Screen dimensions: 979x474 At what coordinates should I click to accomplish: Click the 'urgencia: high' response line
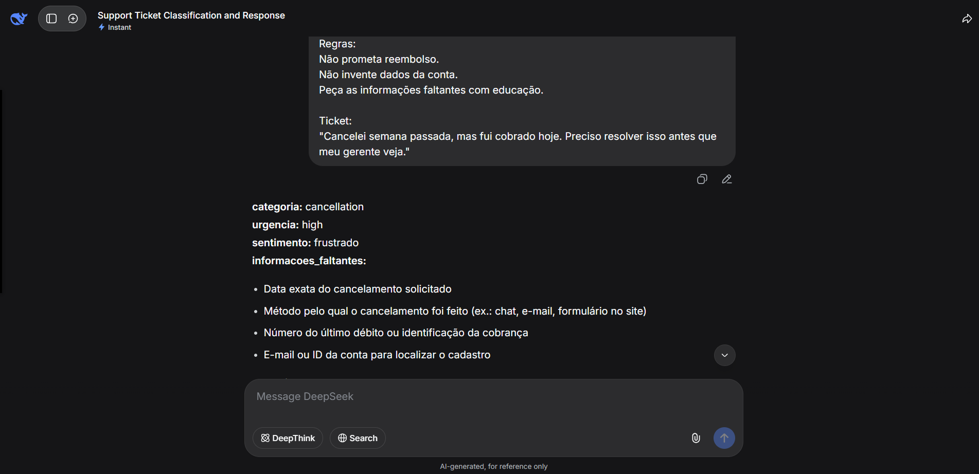point(287,225)
